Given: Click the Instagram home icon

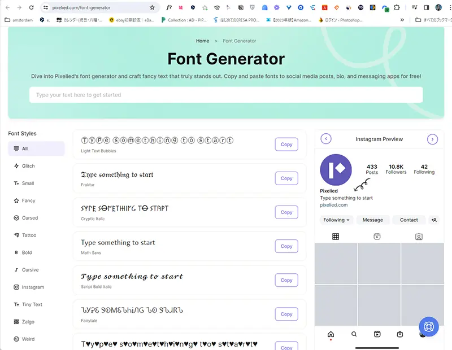Looking at the screenshot, I should click(x=331, y=334).
